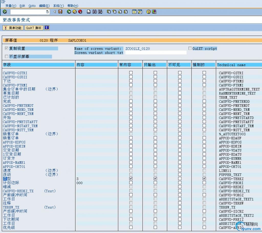262x233 pixels.
Task: Click the blue Information icon button
Action: (47, 28)
